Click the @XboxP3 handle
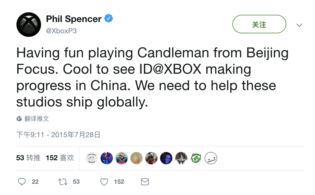This screenshot has height=195, width=315. [61, 31]
